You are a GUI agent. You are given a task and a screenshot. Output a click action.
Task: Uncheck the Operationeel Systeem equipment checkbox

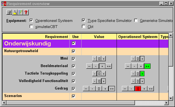pos(31,21)
